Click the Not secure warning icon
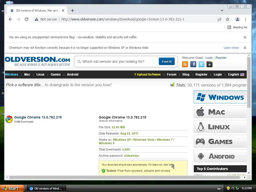The image size is (256, 192). click(x=36, y=19)
